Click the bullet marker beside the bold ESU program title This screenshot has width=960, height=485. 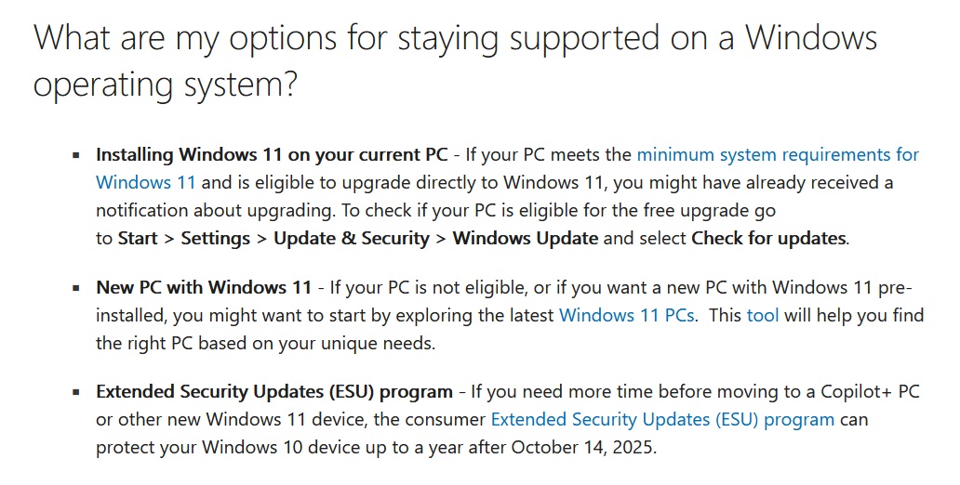[75, 392]
